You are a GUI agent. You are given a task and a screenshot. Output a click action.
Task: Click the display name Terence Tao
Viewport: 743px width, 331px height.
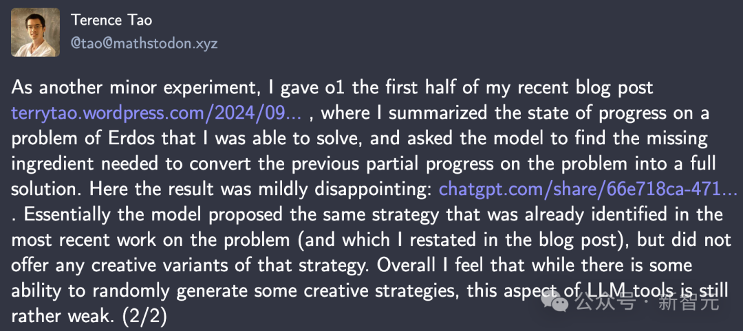(112, 21)
